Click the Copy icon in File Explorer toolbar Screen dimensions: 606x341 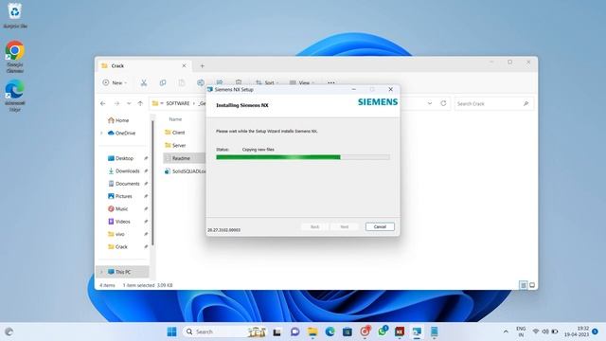(x=163, y=82)
